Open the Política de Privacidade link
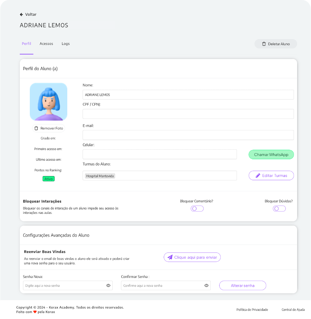The image size is (311, 319). [252, 310]
